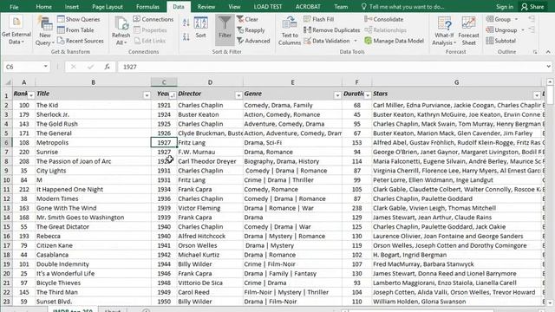This screenshot has width=555, height=312.
Task: Select cell with Metropolis
Action: pyautogui.click(x=93, y=142)
